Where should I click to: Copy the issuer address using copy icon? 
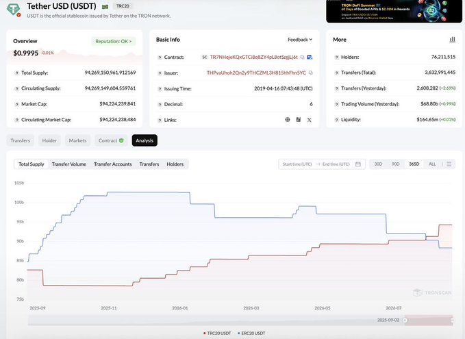click(x=310, y=73)
